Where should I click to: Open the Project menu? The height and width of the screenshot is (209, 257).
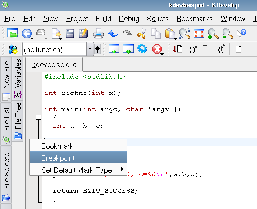[x=77, y=19]
